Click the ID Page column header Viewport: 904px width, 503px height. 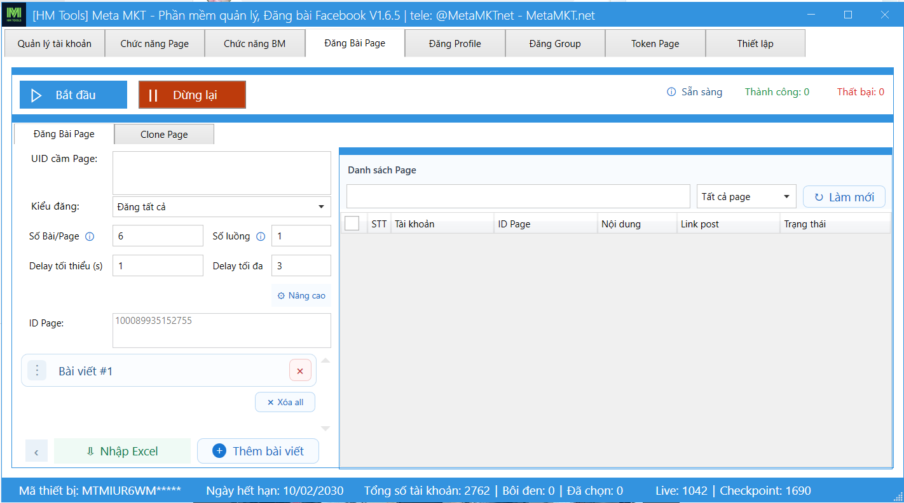coord(545,224)
